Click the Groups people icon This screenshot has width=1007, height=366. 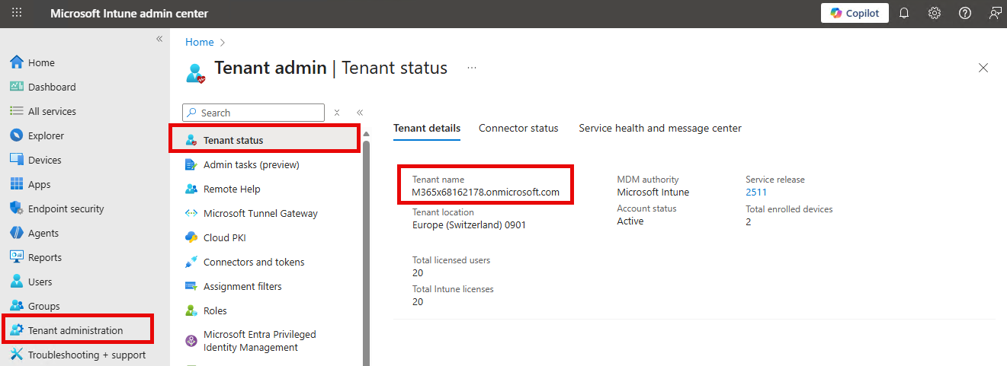pyautogui.click(x=17, y=306)
